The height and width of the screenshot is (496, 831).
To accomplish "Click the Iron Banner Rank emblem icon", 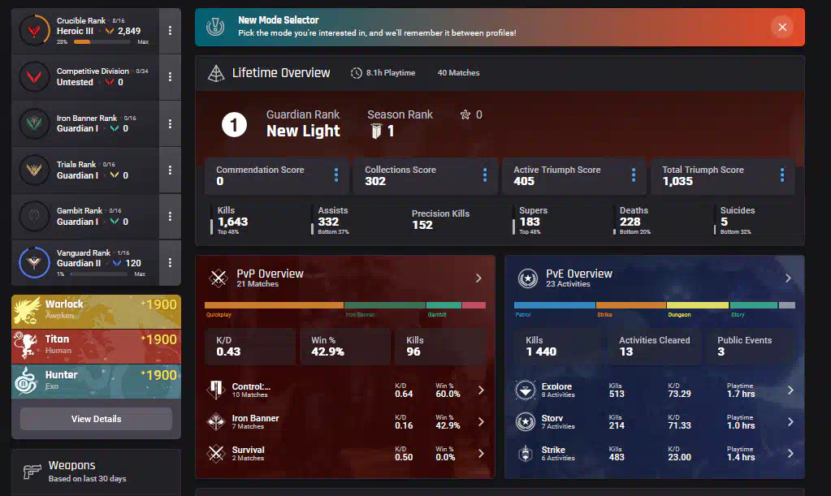I will [x=34, y=123].
